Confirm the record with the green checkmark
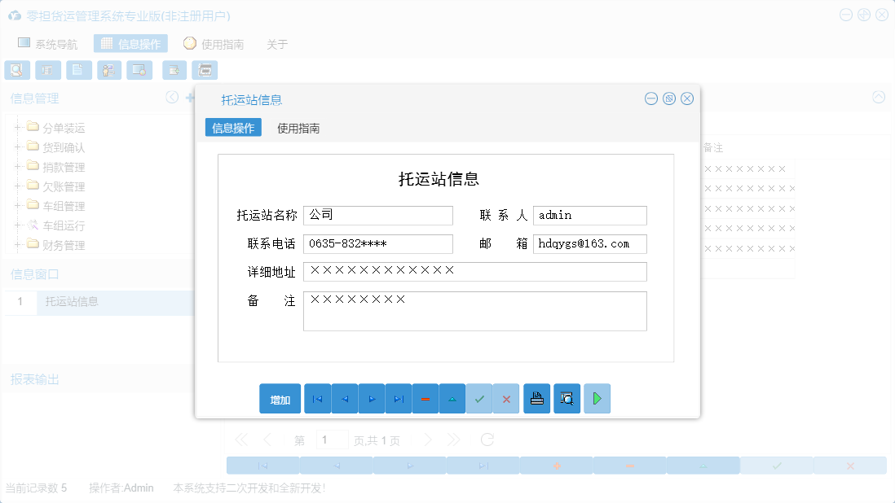Screen dimensions: 895x503 479,398
